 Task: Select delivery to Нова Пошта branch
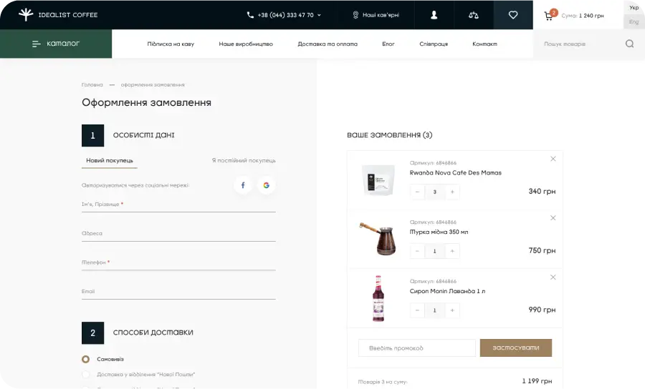[x=85, y=375]
